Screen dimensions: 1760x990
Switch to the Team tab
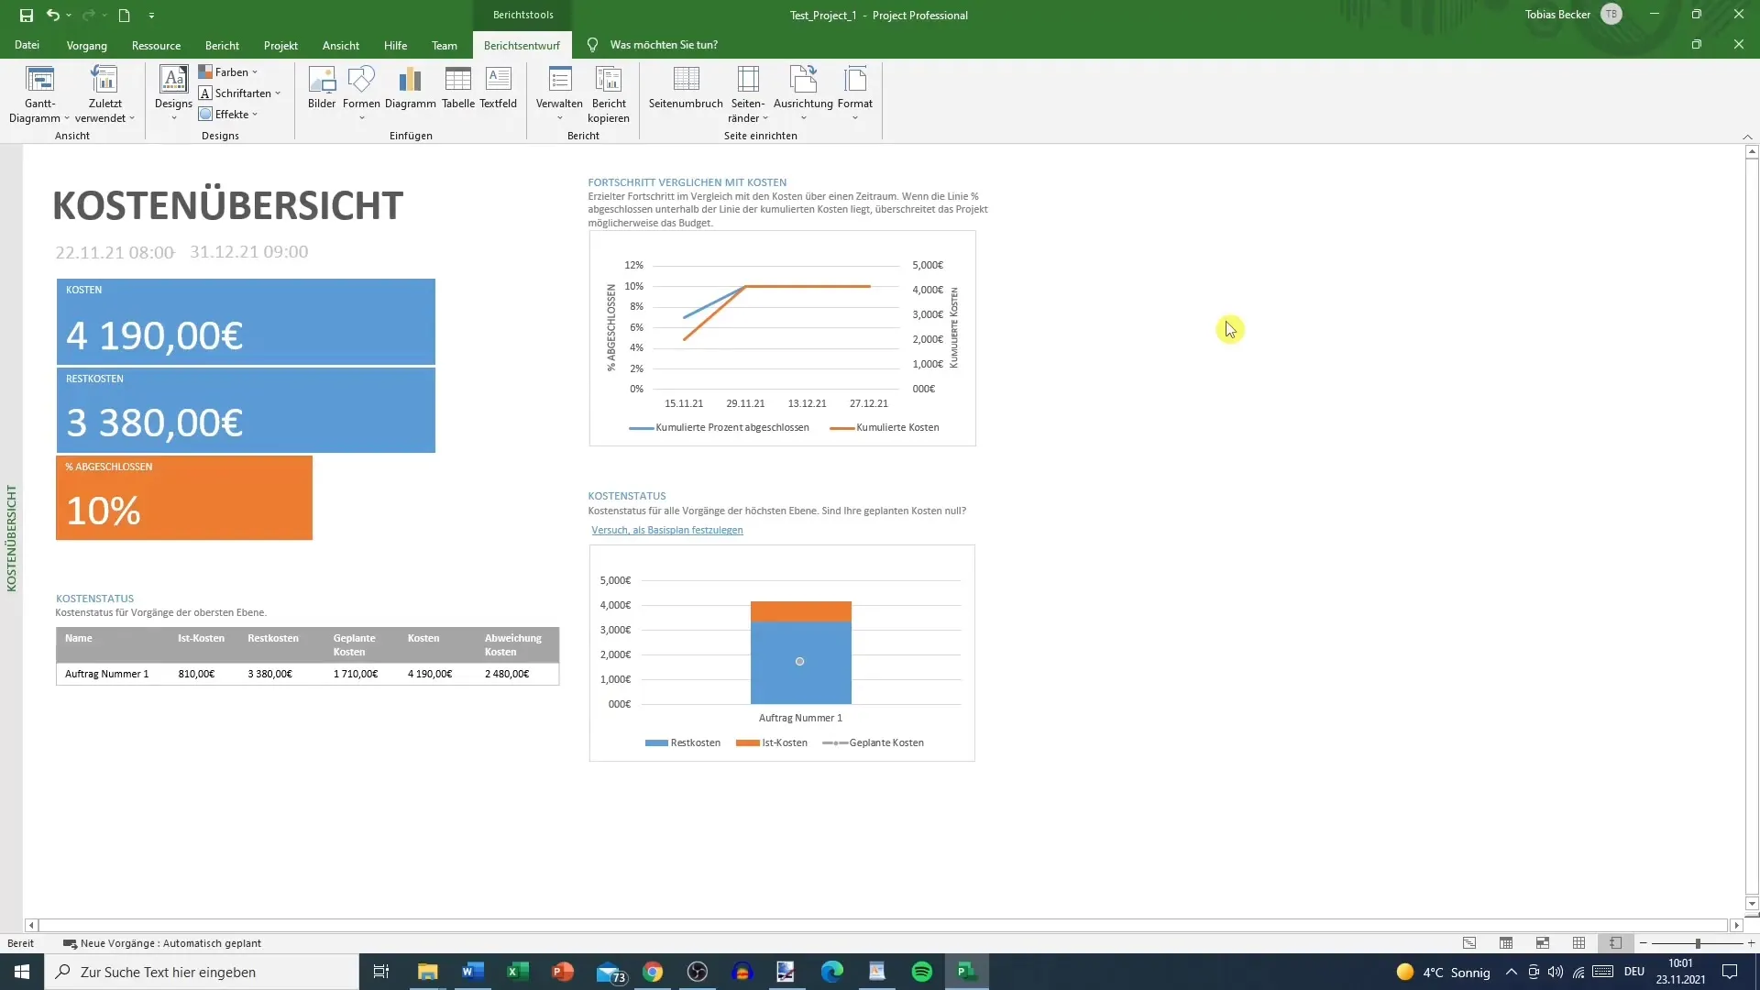click(x=445, y=45)
